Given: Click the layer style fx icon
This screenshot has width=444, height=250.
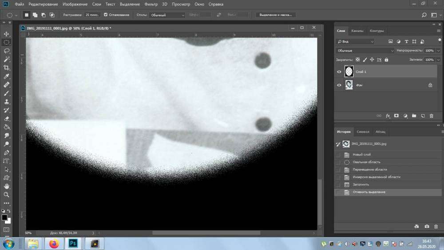Looking at the screenshot, I should pyautogui.click(x=388, y=116).
